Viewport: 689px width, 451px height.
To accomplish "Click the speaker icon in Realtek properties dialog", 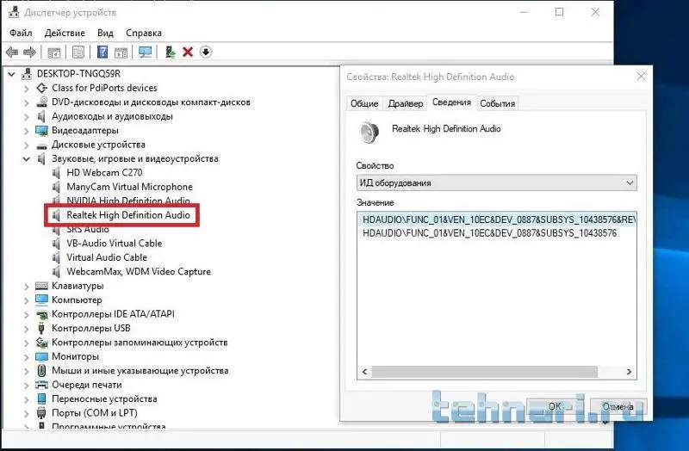I will click(x=369, y=133).
